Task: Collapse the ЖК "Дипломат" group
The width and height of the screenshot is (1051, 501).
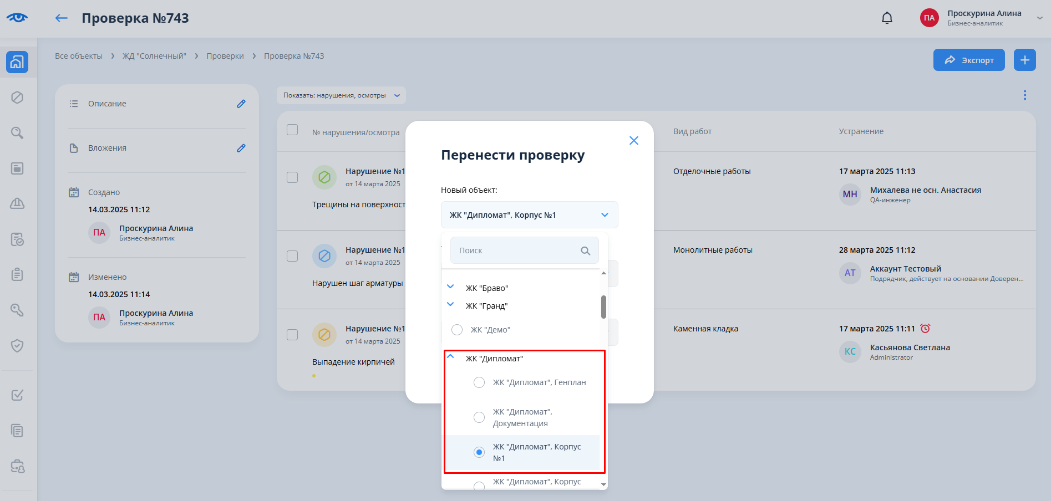Action: click(451, 357)
